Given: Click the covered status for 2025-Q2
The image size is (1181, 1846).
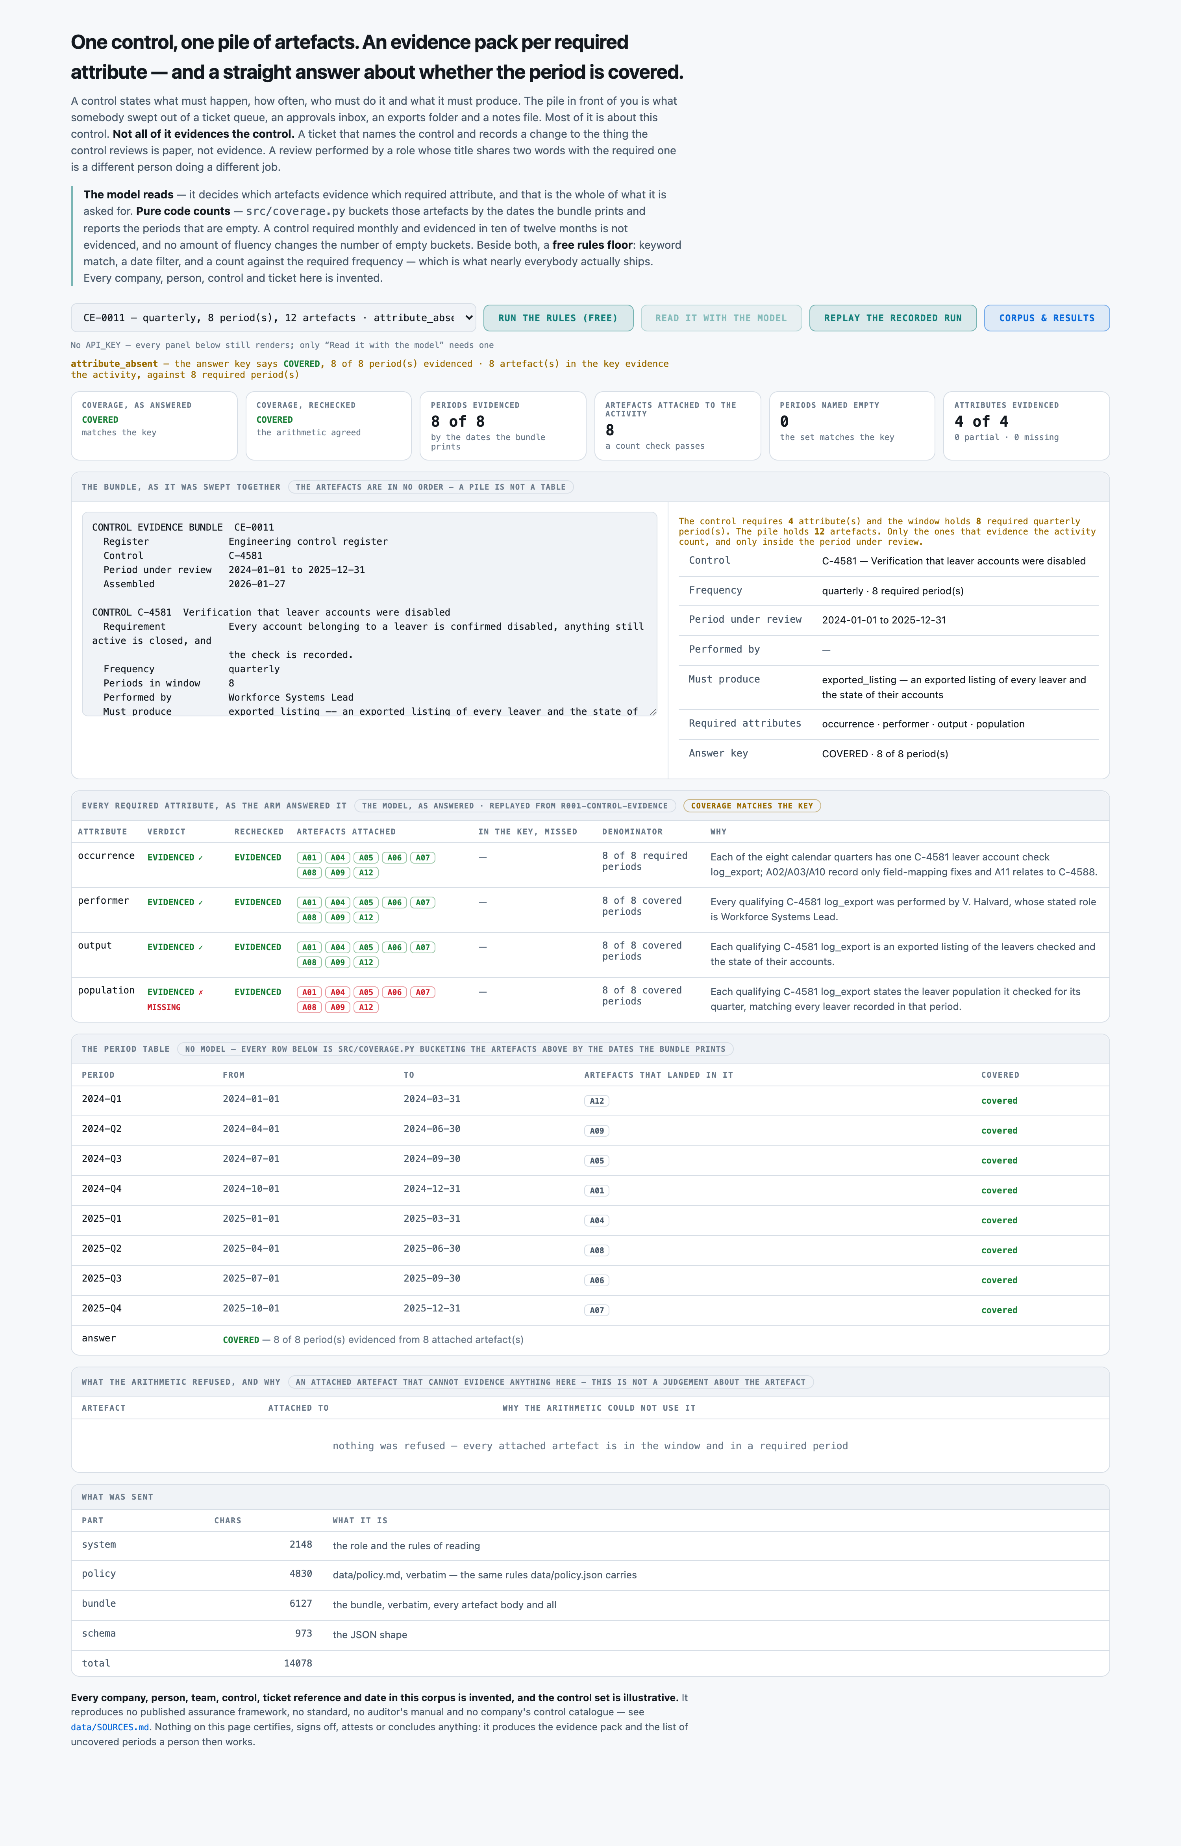Looking at the screenshot, I should pyautogui.click(x=999, y=1250).
